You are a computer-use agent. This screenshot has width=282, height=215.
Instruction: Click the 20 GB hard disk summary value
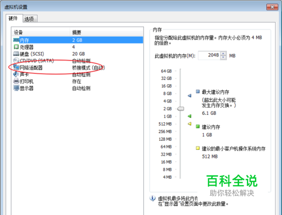(78, 54)
